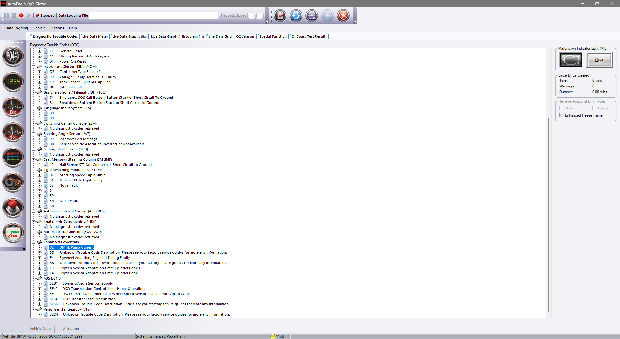This screenshot has width=620, height=339.
Task: Adjust the Playback Speed slider
Action: pyautogui.click(x=256, y=15)
